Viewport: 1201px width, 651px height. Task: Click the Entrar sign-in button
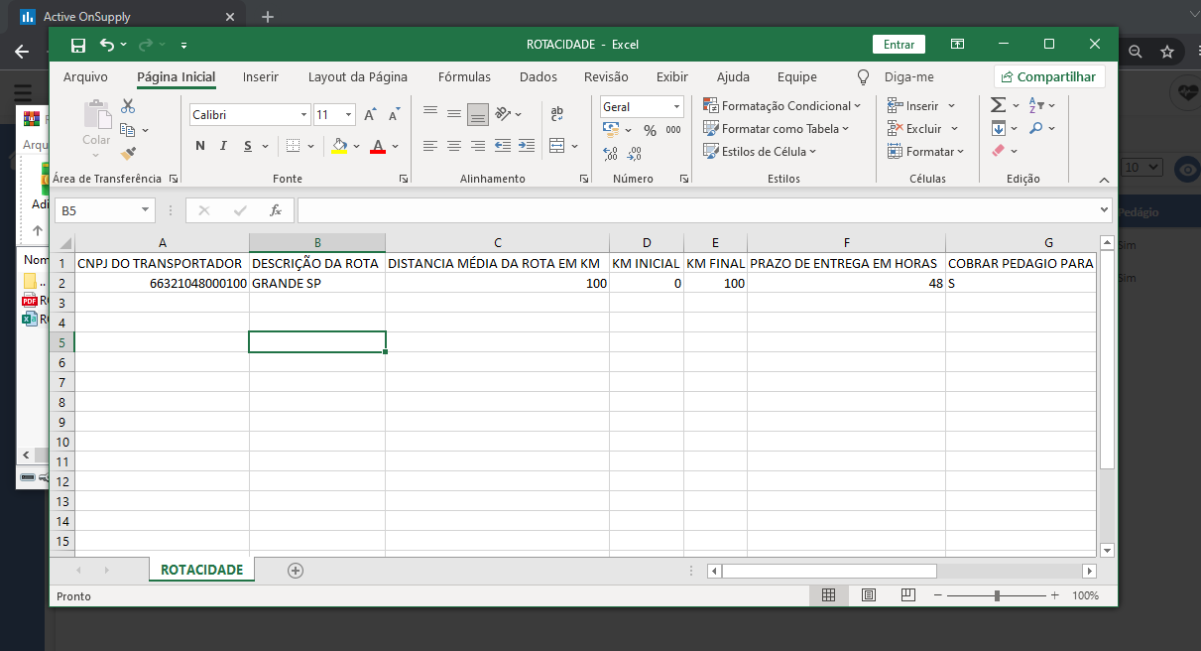tap(899, 45)
